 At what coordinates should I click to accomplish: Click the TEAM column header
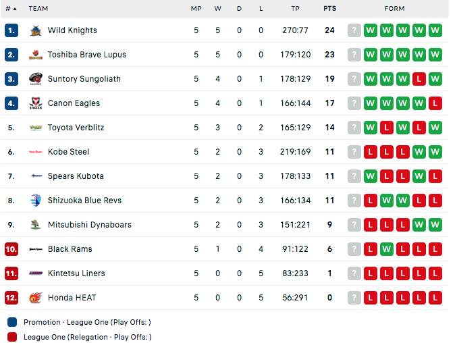[38, 9]
